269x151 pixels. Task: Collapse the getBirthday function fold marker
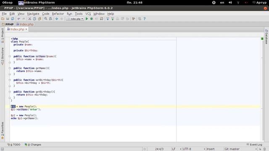click(10, 92)
